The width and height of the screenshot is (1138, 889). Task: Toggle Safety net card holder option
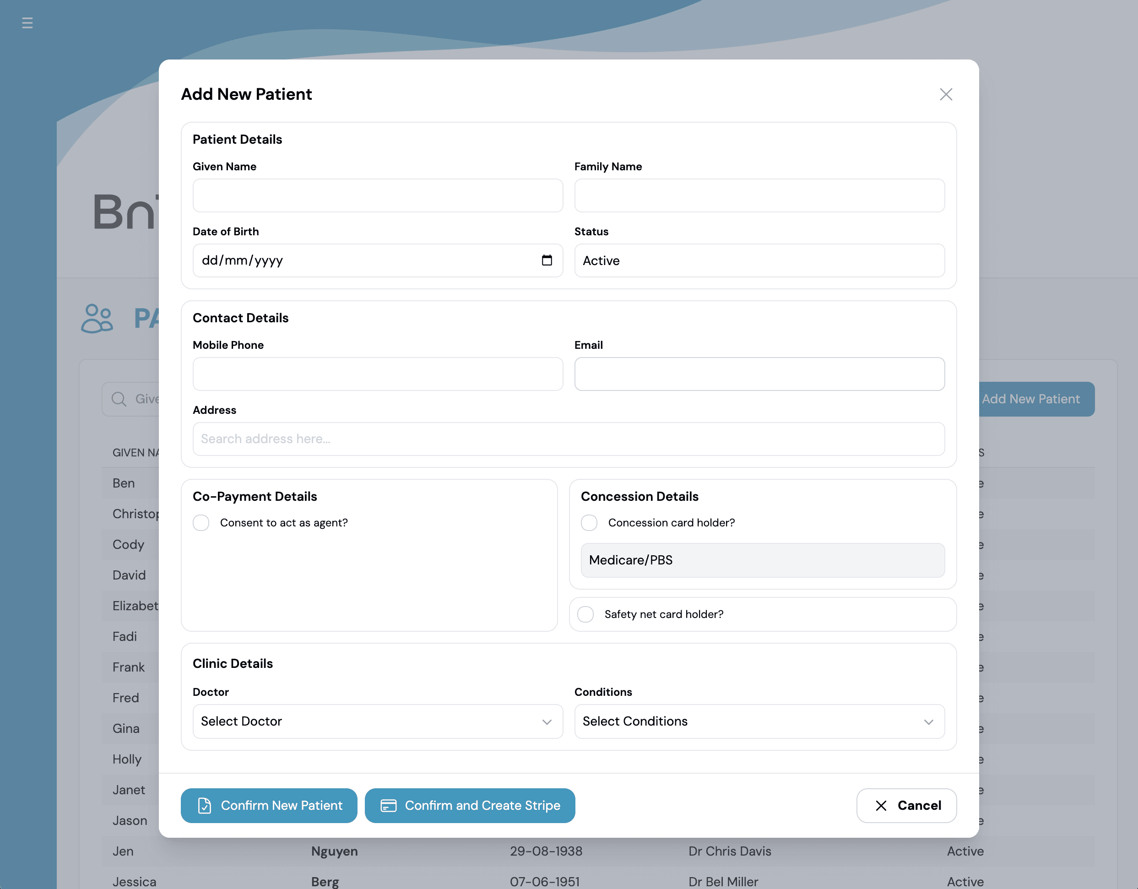click(585, 614)
